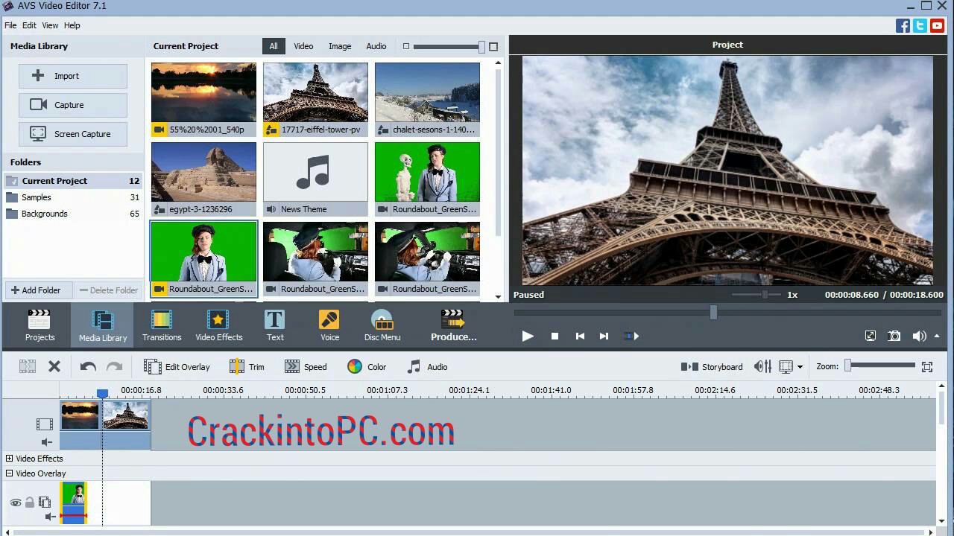
Task: Show All media types tab
Action: coord(274,46)
